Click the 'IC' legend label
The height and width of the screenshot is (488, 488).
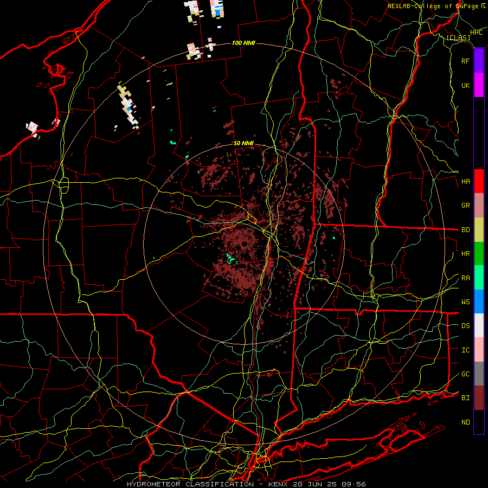[466, 350]
